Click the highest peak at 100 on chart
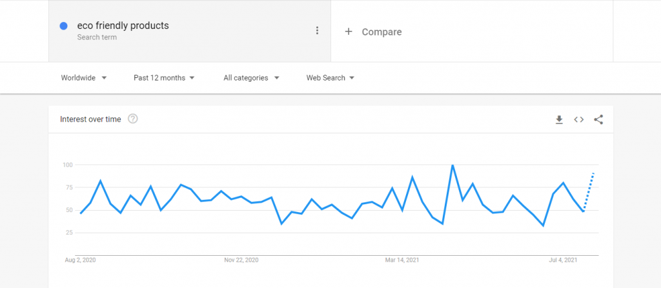 click(453, 165)
